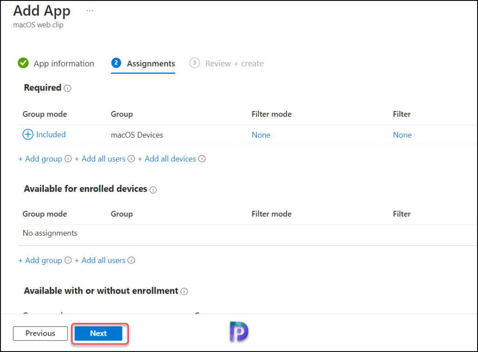Open Filter None link for macOS Devices
This screenshot has height=352, width=478.
tap(402, 135)
